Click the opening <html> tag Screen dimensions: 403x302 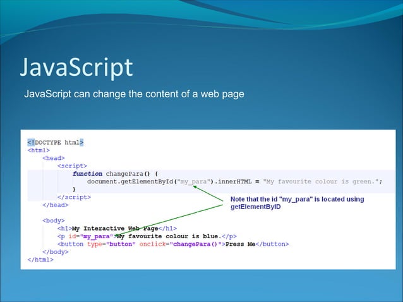coord(39,150)
